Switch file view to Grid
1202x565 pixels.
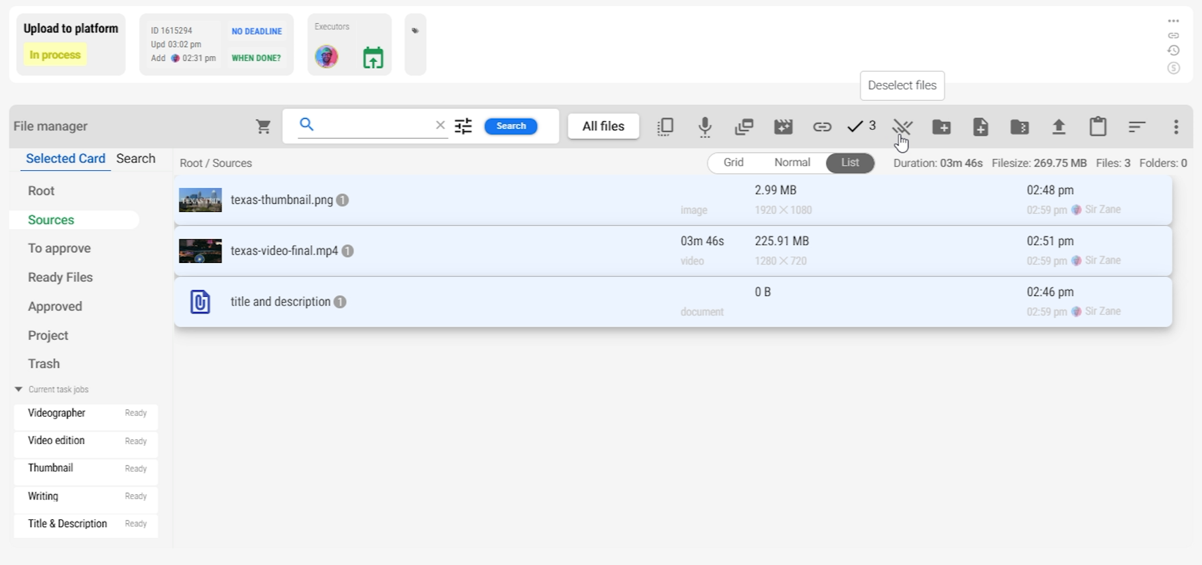coord(733,163)
